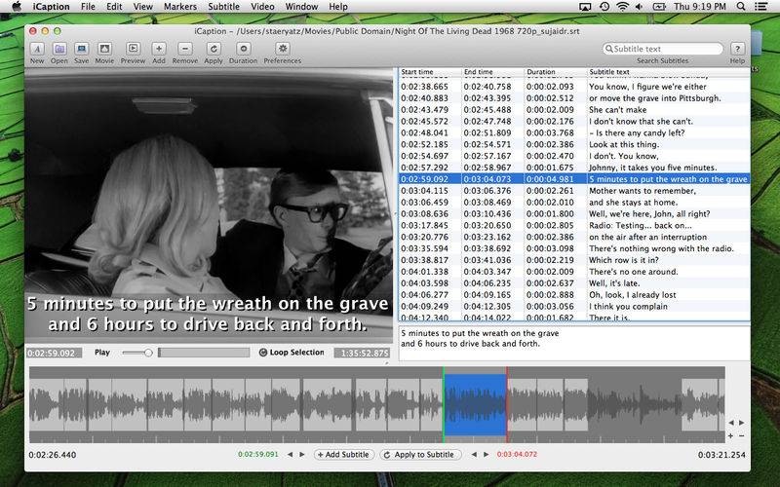
Task: Open AirPlay display menu icon
Action: [x=586, y=7]
